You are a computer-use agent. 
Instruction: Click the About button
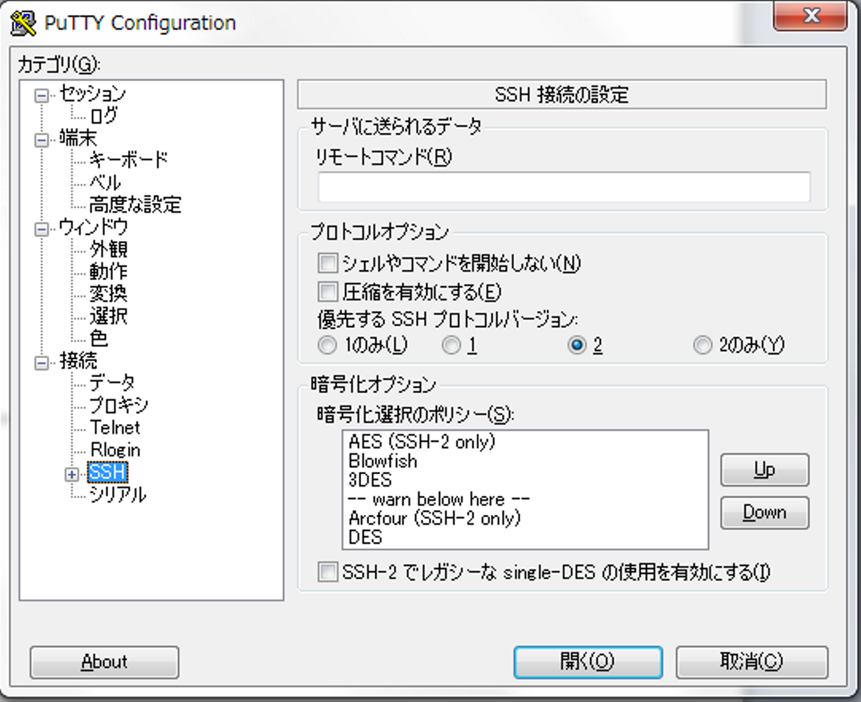click(x=105, y=662)
